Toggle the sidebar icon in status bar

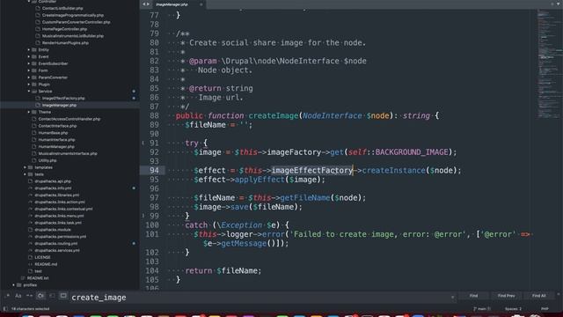5,309
